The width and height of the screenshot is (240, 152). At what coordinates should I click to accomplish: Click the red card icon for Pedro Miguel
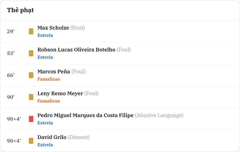pos(31,119)
